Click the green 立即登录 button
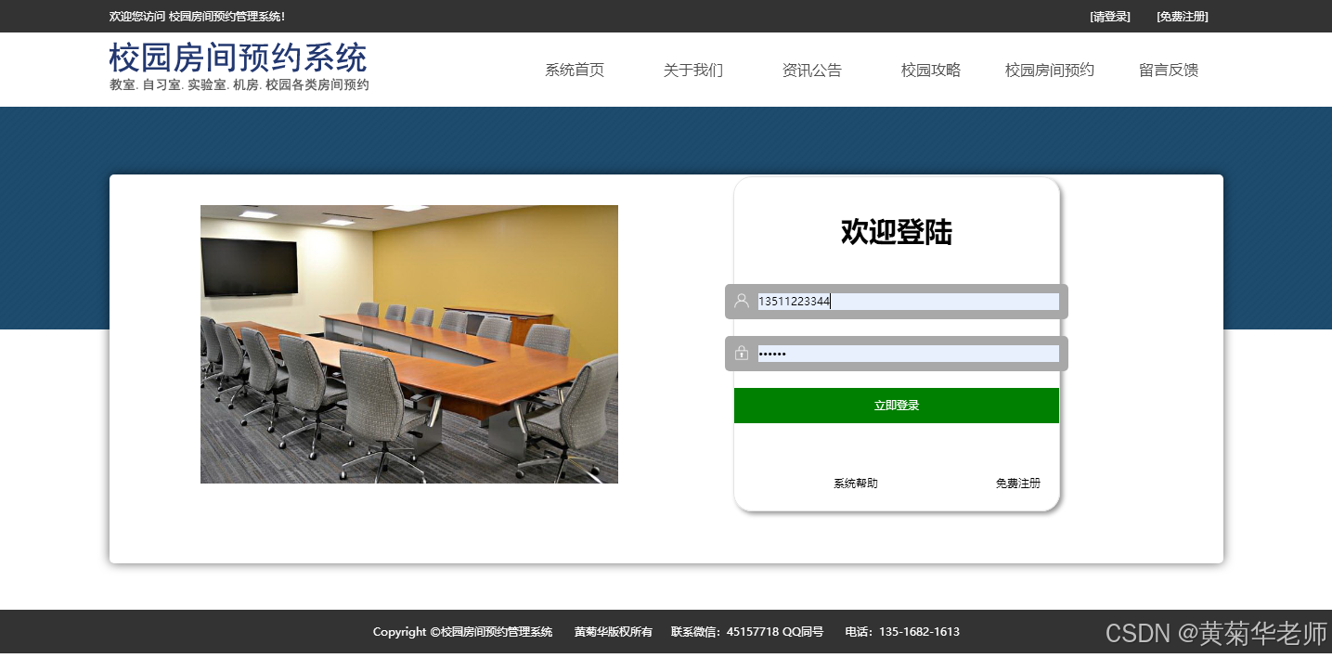The image size is (1332, 658). pyautogui.click(x=897, y=406)
